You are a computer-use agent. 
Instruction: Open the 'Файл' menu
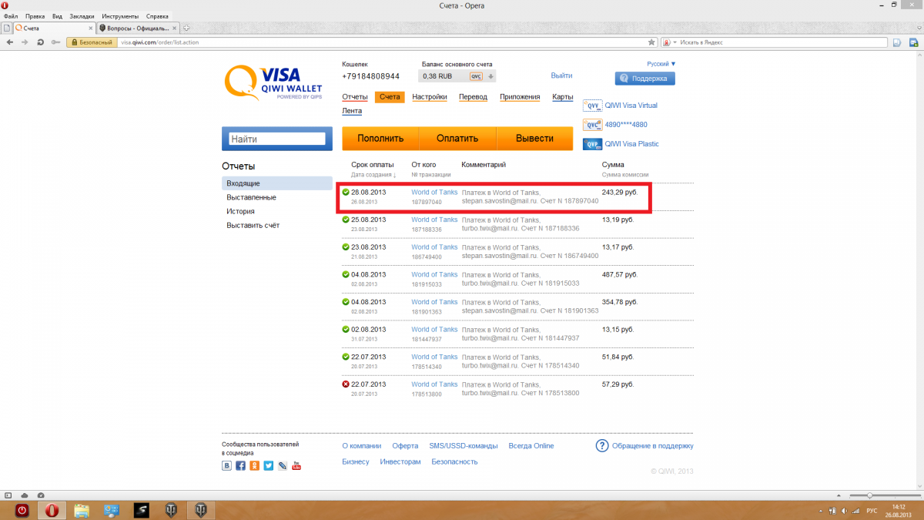[11, 15]
